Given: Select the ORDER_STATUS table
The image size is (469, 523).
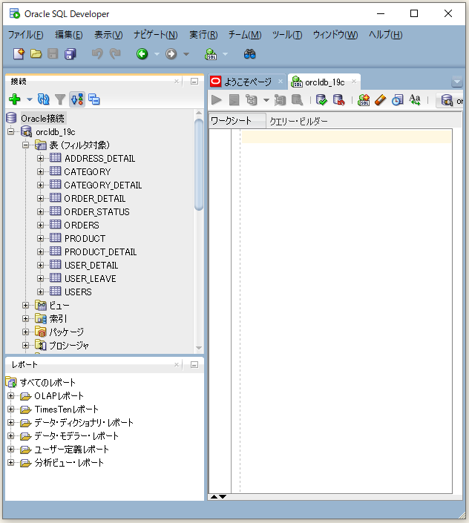Looking at the screenshot, I should pyautogui.click(x=96, y=212).
